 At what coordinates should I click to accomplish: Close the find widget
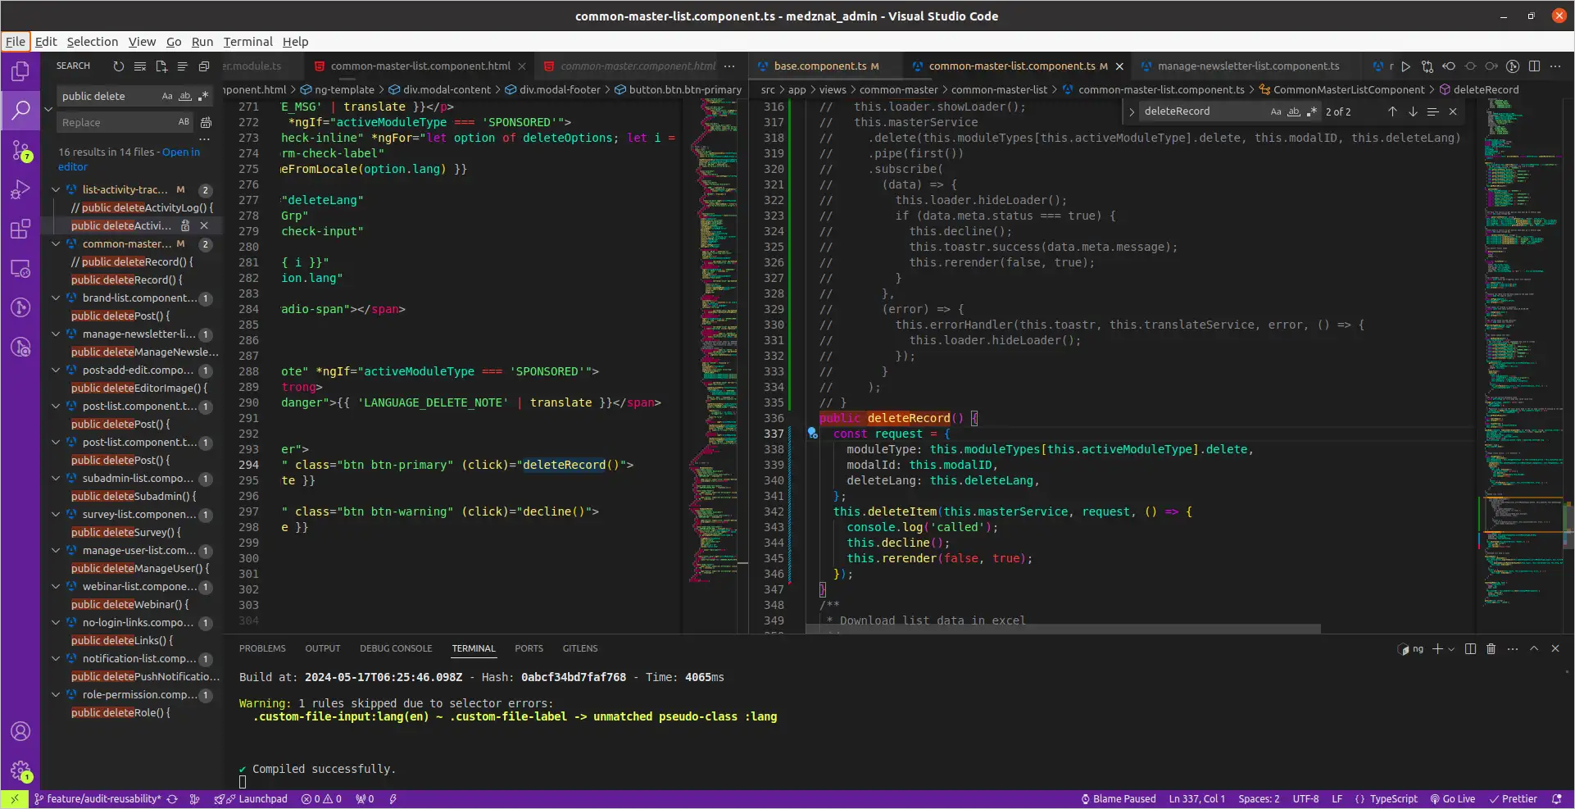tap(1453, 111)
